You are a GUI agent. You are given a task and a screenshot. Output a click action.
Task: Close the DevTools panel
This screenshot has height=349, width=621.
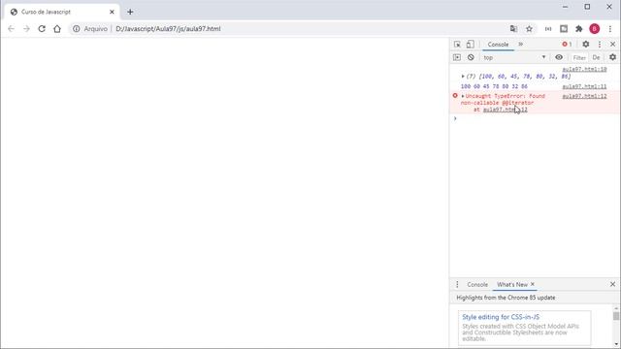(612, 45)
